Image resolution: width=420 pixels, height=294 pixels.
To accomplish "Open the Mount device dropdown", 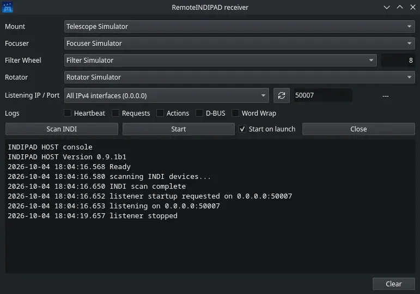I will pyautogui.click(x=239, y=27).
